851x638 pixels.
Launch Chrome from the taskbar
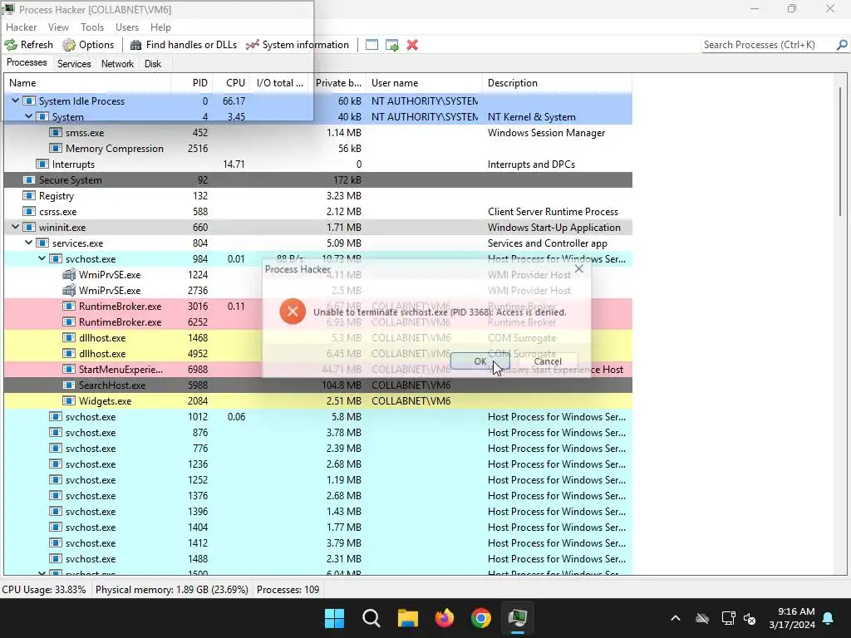tap(481, 618)
